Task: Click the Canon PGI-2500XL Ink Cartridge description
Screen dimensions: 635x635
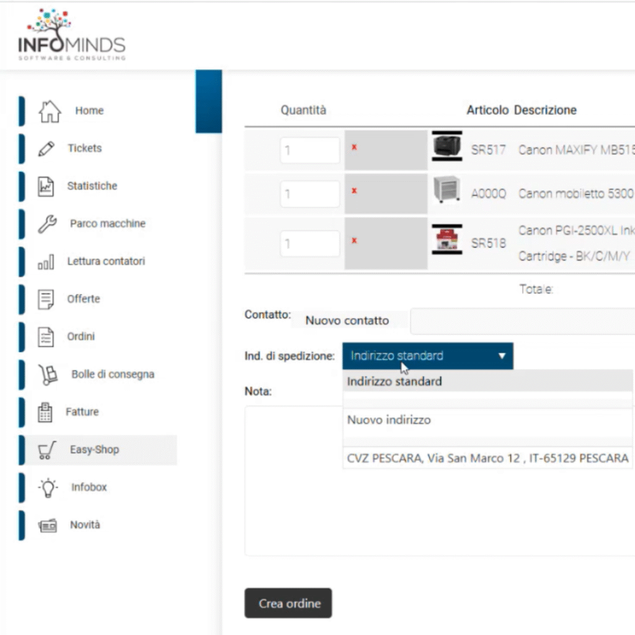Action: click(577, 243)
